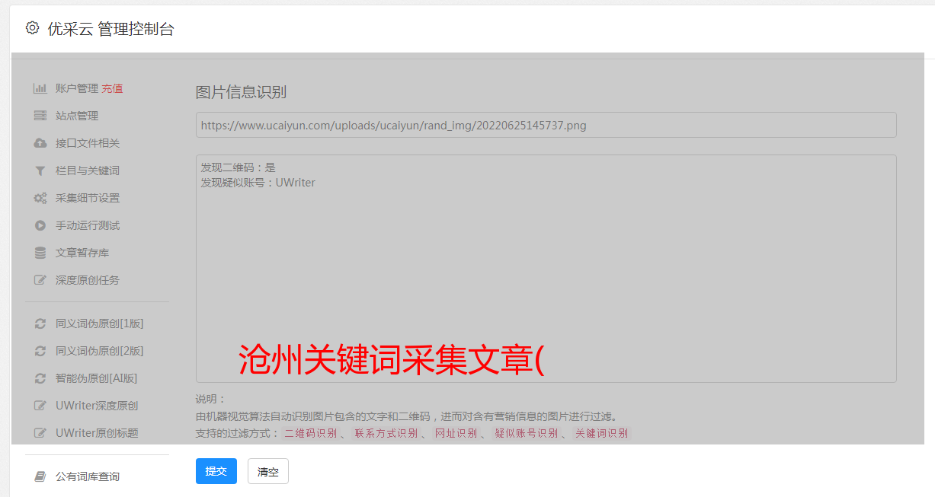Click the 清空 button
The image size is (935, 497).
coord(268,471)
